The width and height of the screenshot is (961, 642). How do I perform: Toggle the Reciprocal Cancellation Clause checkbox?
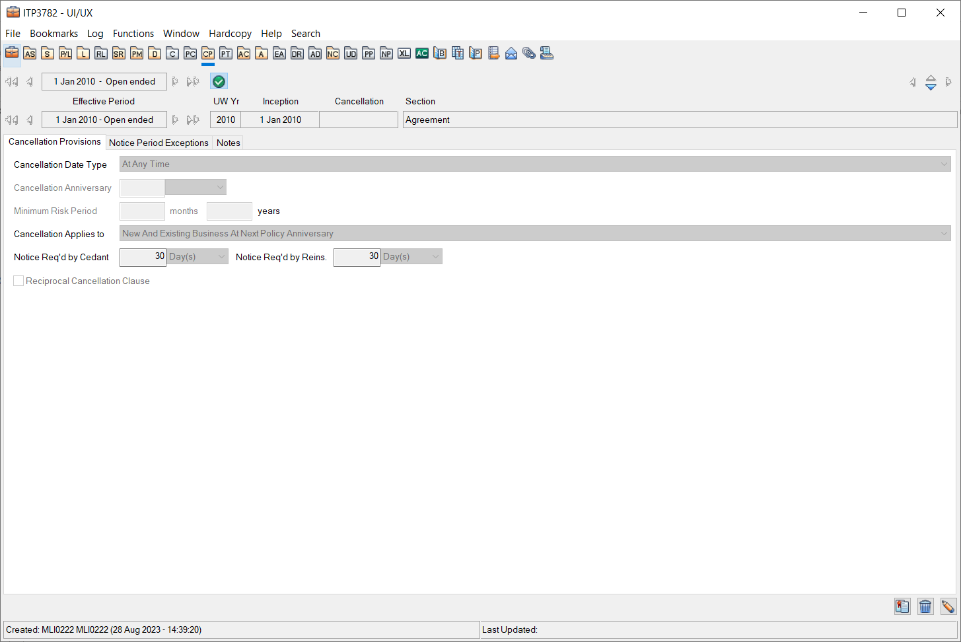pos(19,281)
